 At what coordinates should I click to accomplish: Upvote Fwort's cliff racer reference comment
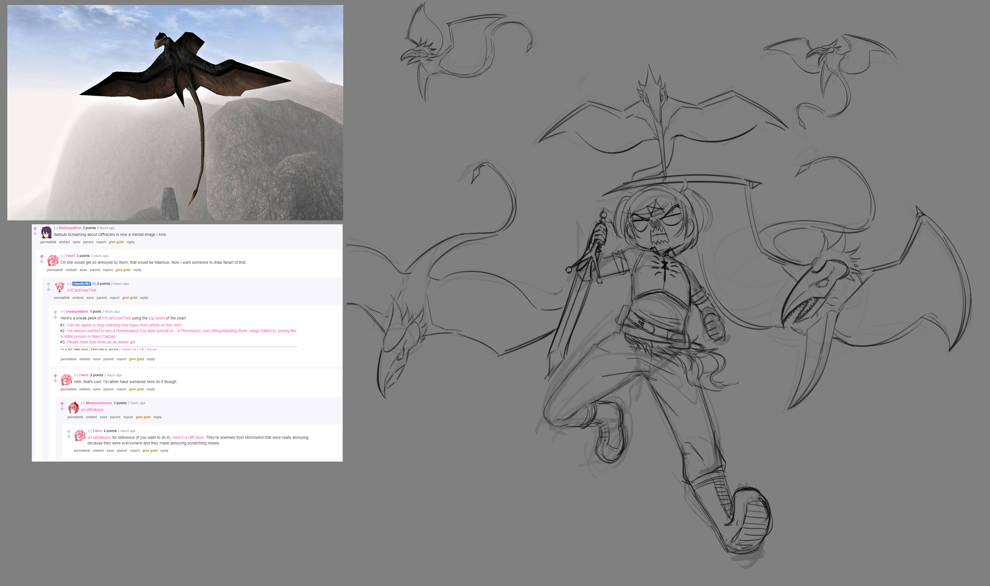[69, 431]
